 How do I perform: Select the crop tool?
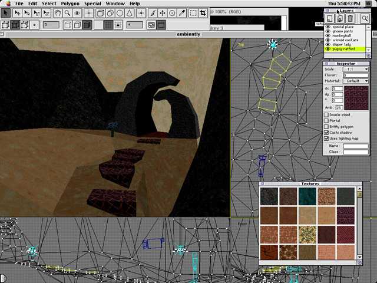(203, 12)
